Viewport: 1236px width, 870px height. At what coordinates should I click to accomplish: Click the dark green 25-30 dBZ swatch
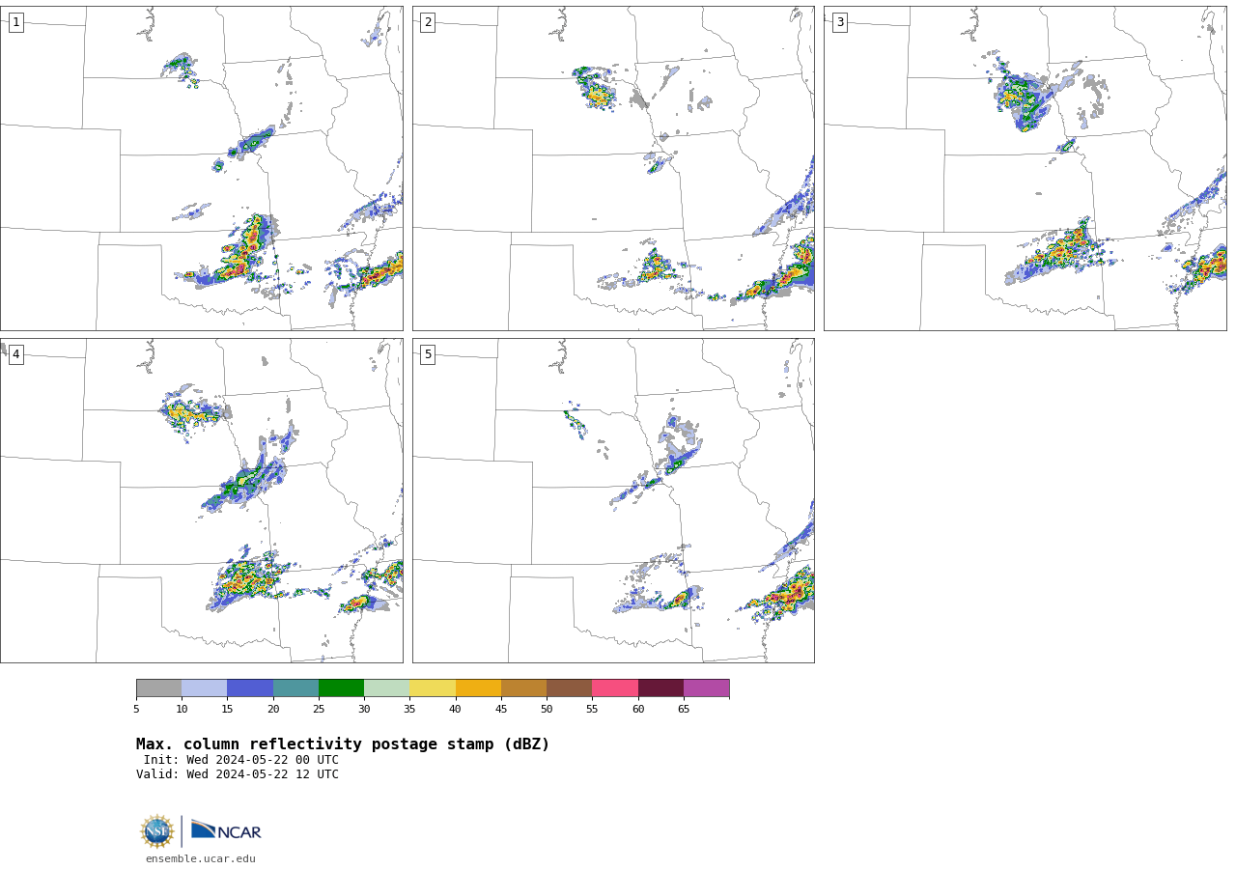tap(341, 688)
